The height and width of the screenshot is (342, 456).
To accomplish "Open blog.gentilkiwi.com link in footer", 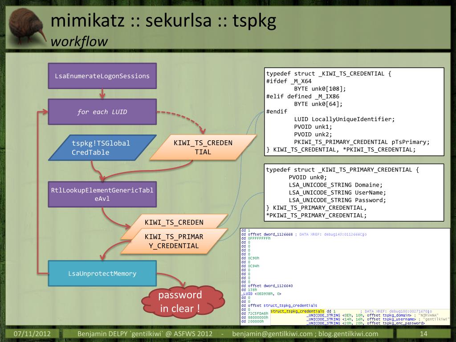I will [348, 334].
